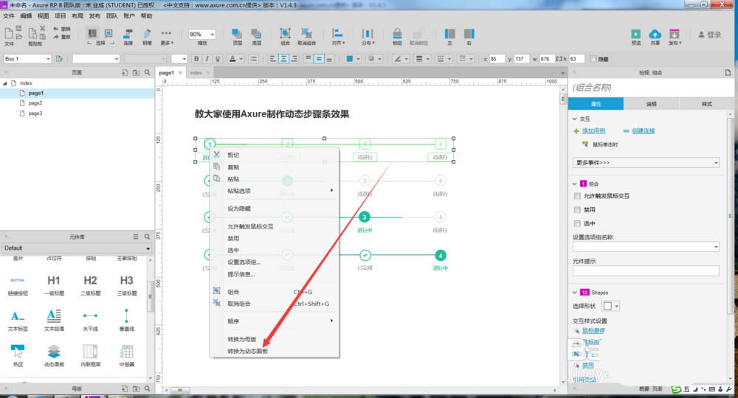Open the fill color swatch dropdown
The image size is (738, 398).
[x=357, y=59]
